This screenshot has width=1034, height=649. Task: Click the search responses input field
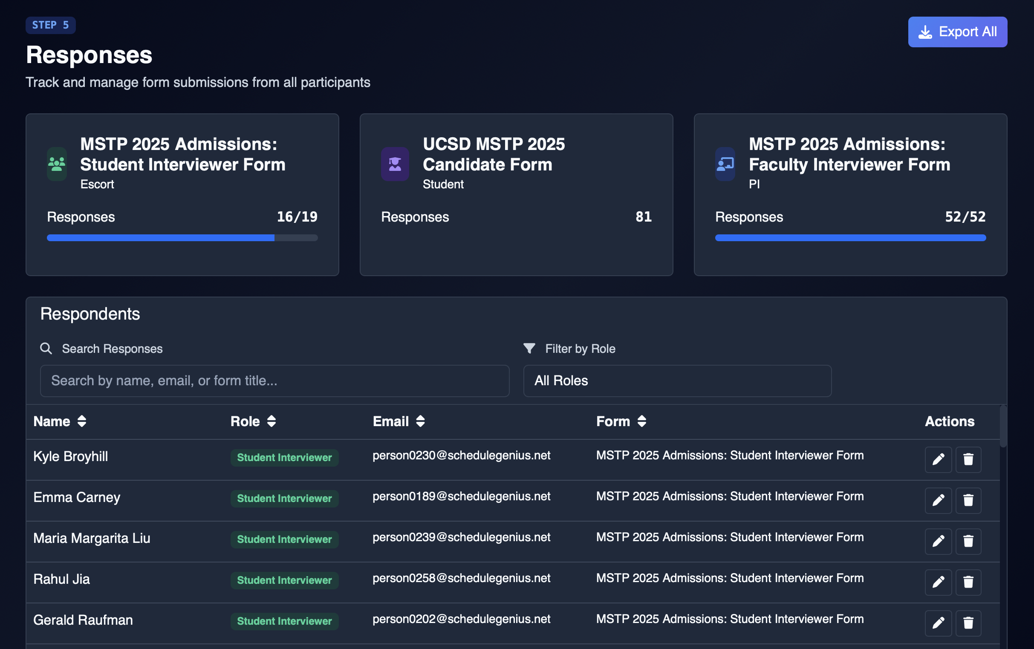click(x=274, y=381)
